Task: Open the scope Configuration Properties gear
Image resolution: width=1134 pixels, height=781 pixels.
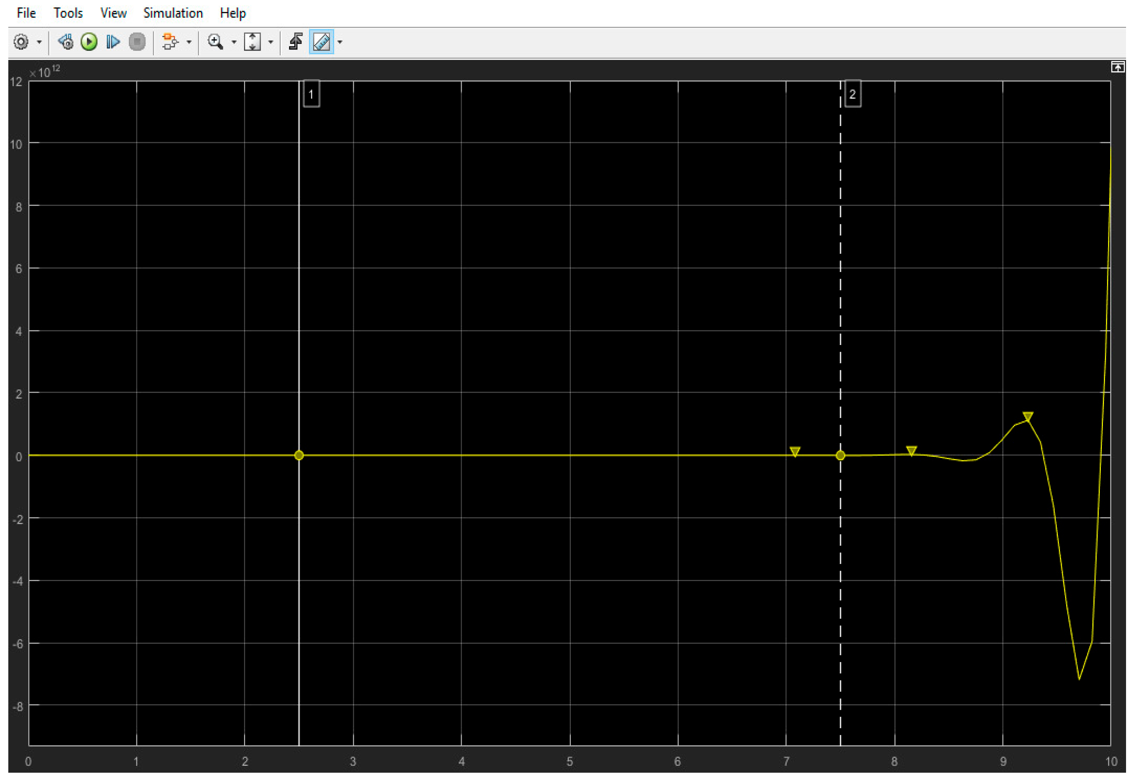Action: (x=20, y=42)
